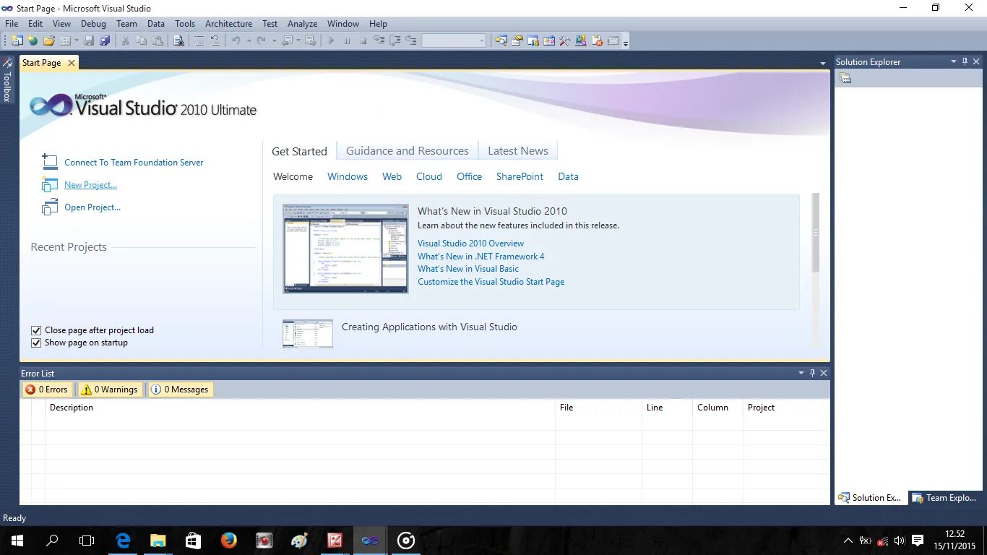Click the Copy toolbar icon
987x555 pixels.
141,40
